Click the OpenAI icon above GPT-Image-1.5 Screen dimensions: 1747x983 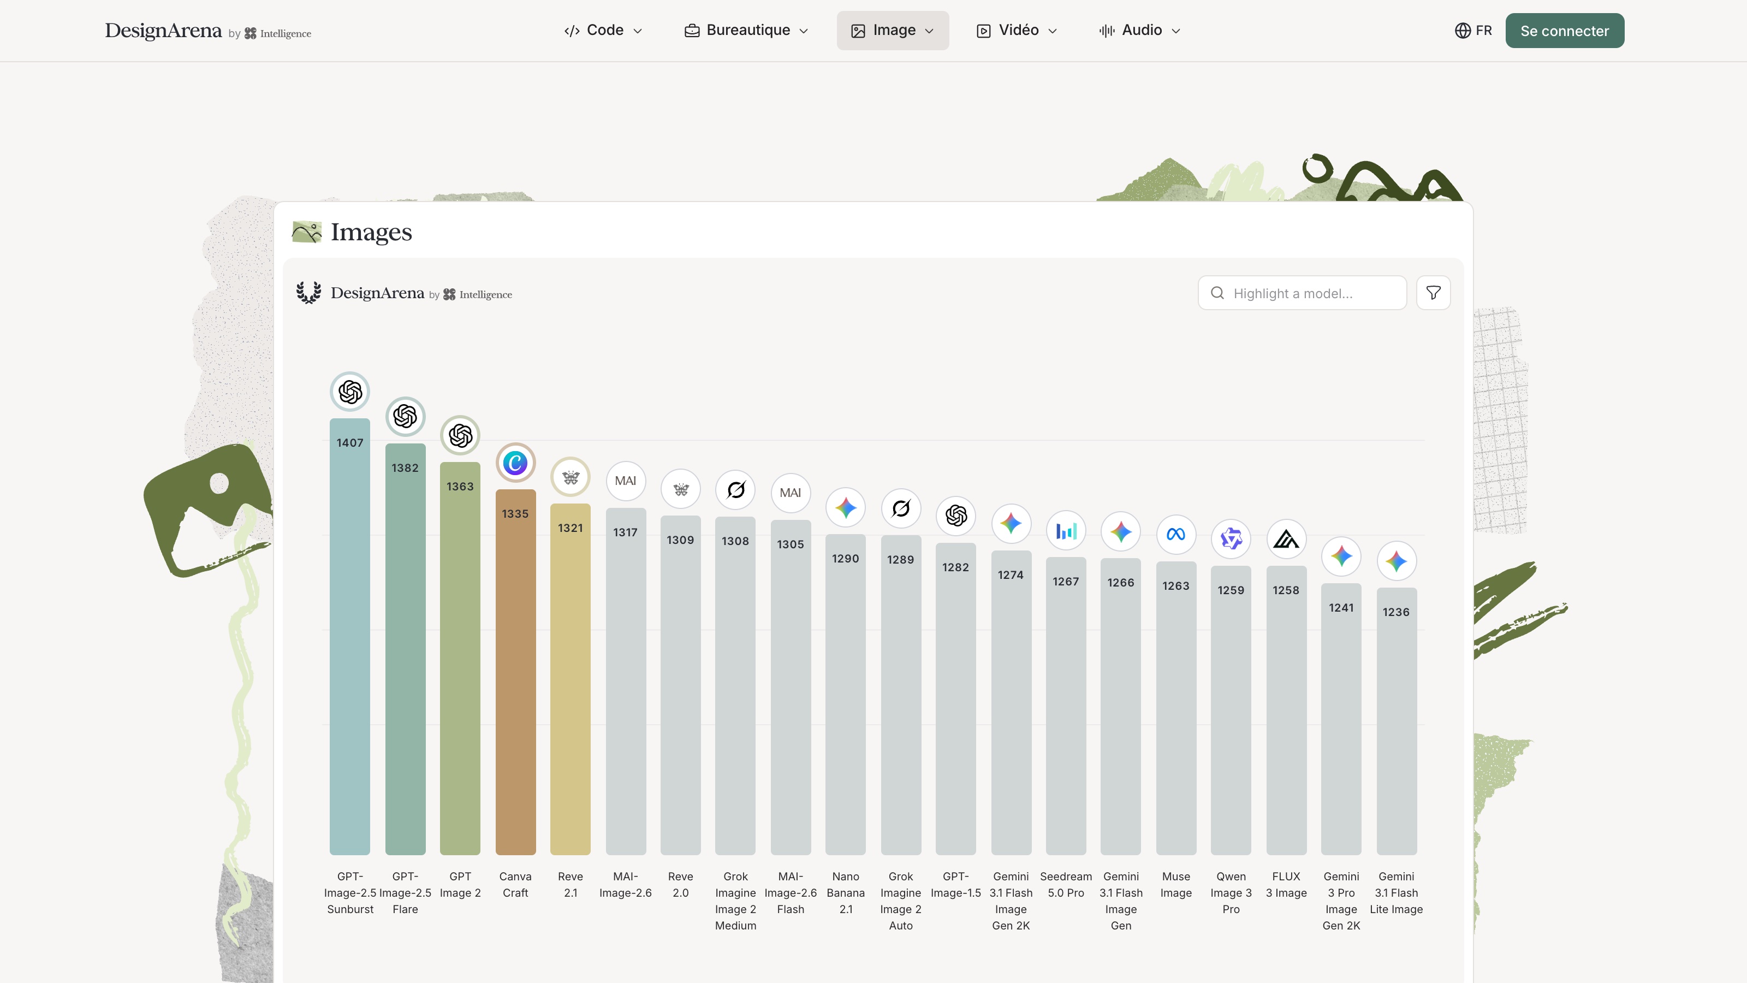[956, 516]
